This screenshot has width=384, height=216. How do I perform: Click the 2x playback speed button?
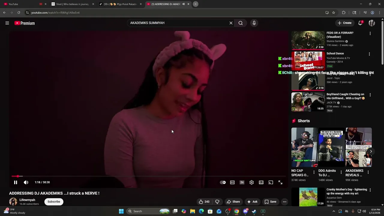coord(242,182)
